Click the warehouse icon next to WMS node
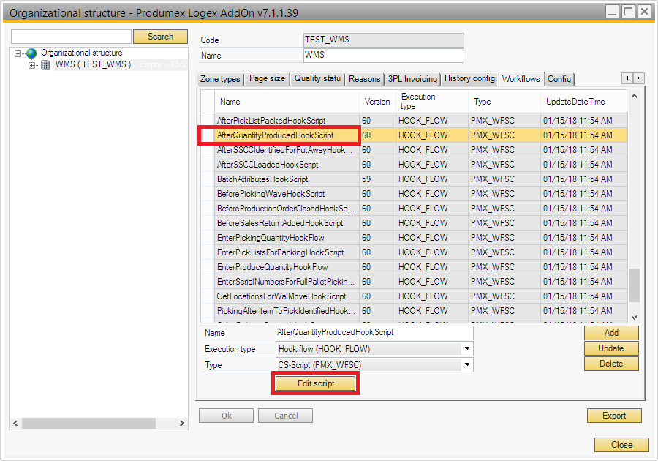Image resolution: width=658 pixels, height=461 pixels. pos(45,64)
